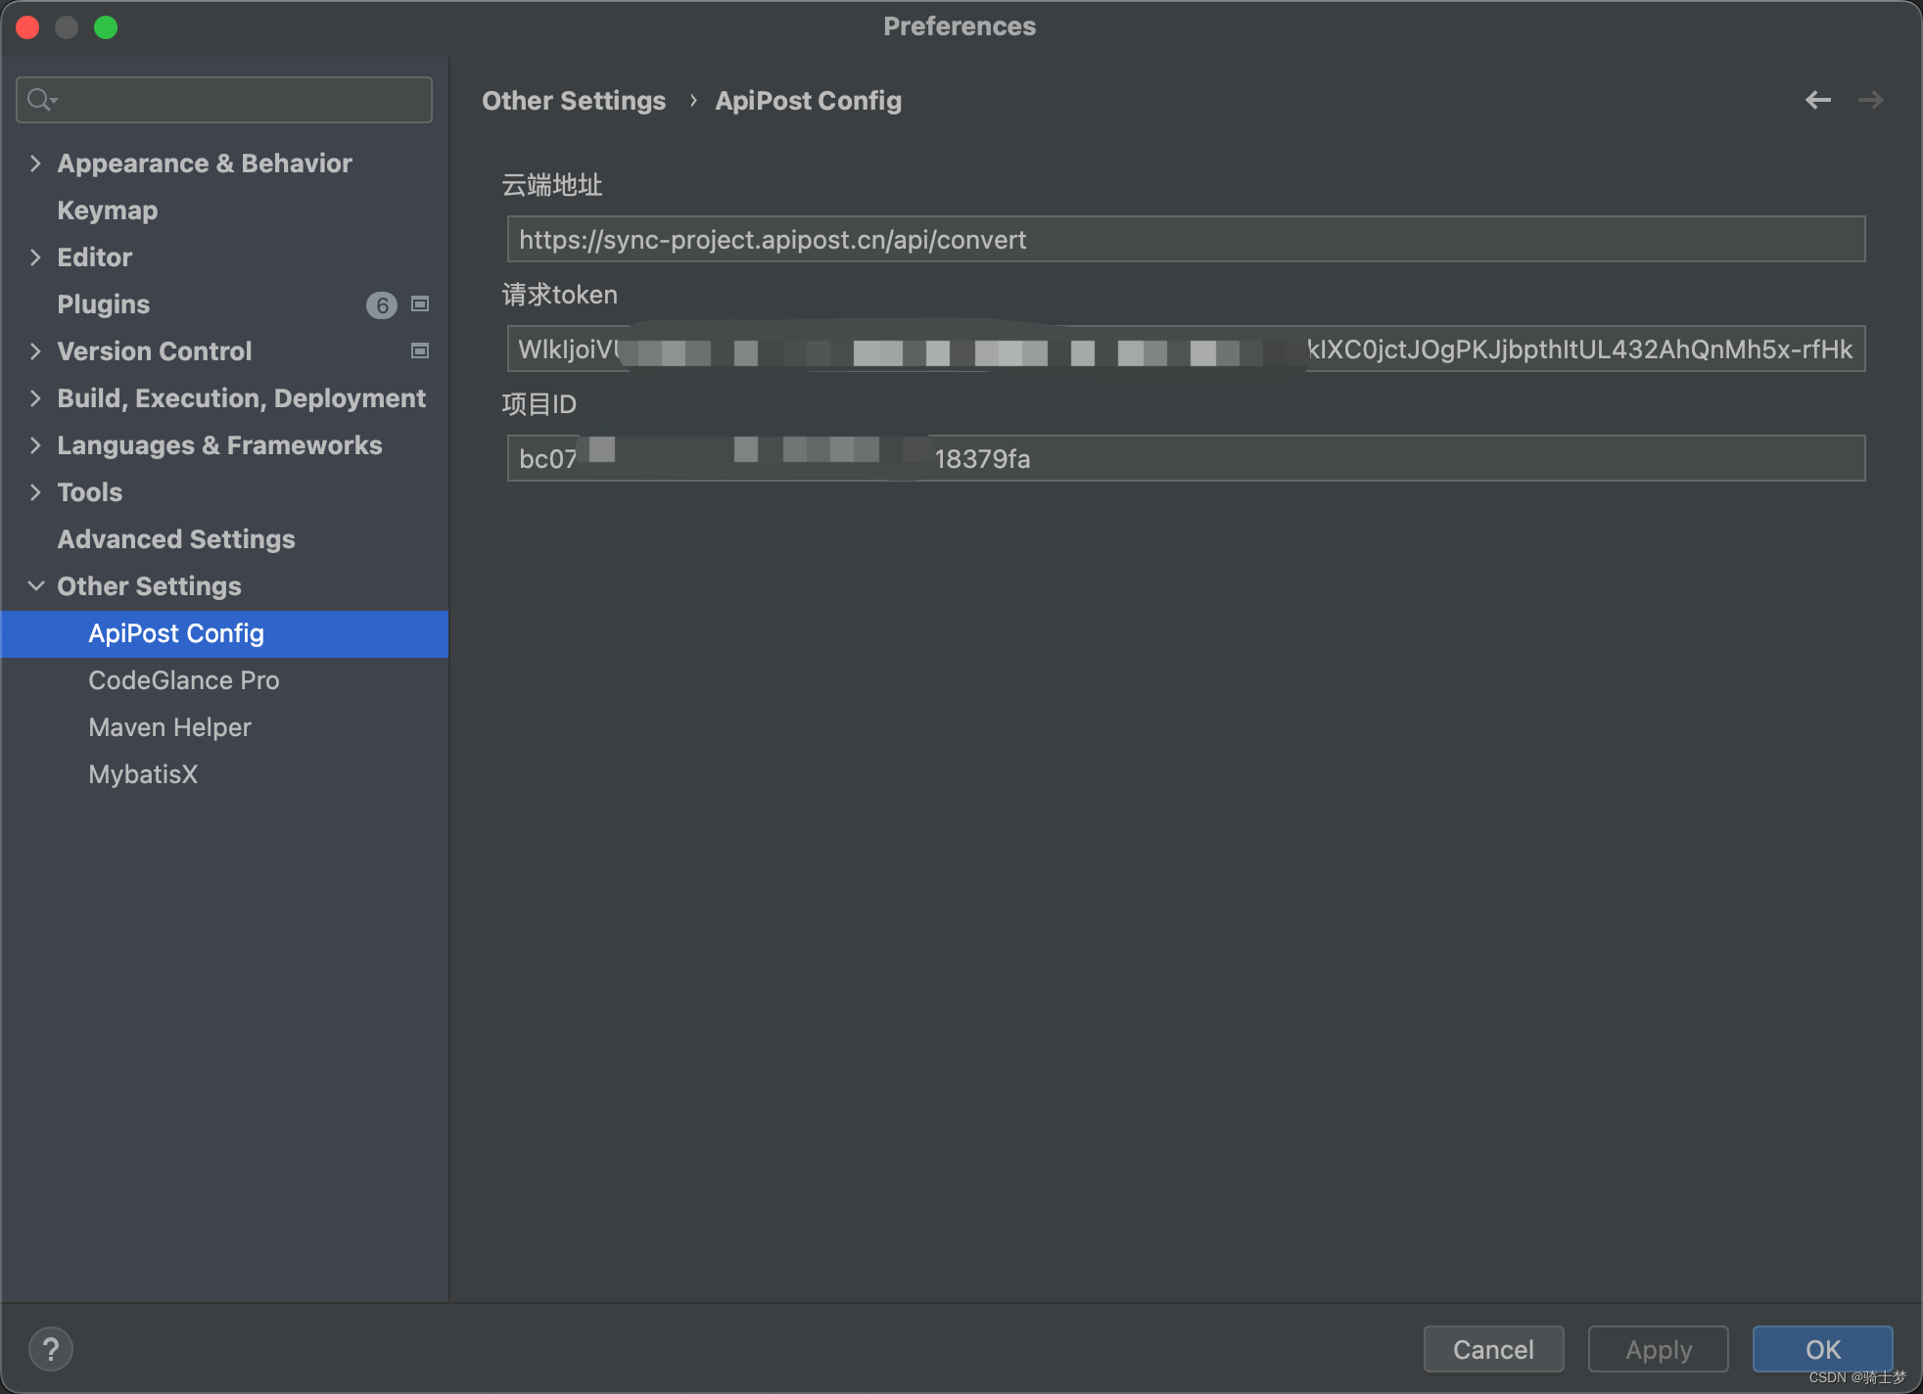Click the search magnifier icon in sidebar
The image size is (1923, 1394).
click(41, 100)
